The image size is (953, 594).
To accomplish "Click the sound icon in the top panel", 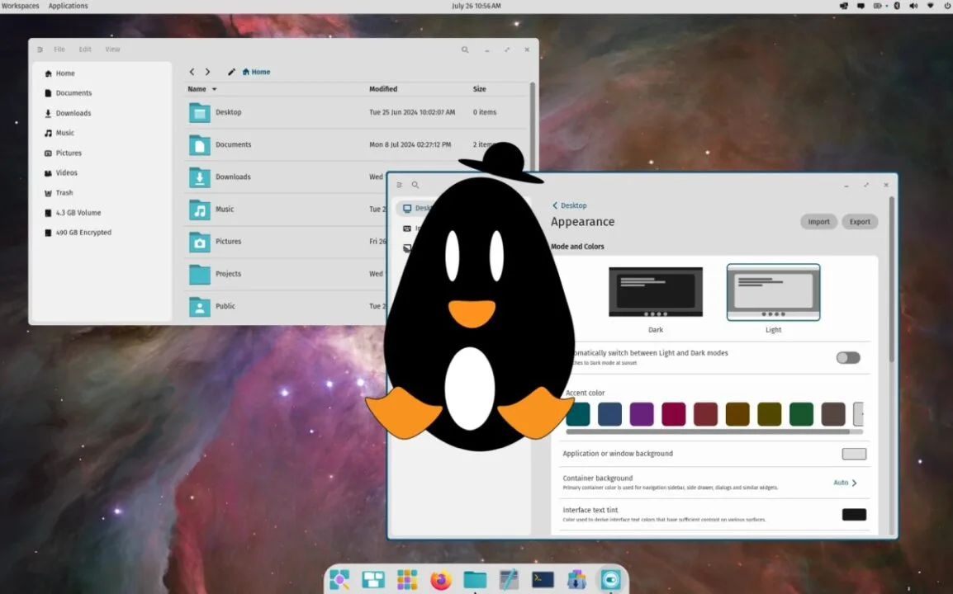I will [x=913, y=6].
